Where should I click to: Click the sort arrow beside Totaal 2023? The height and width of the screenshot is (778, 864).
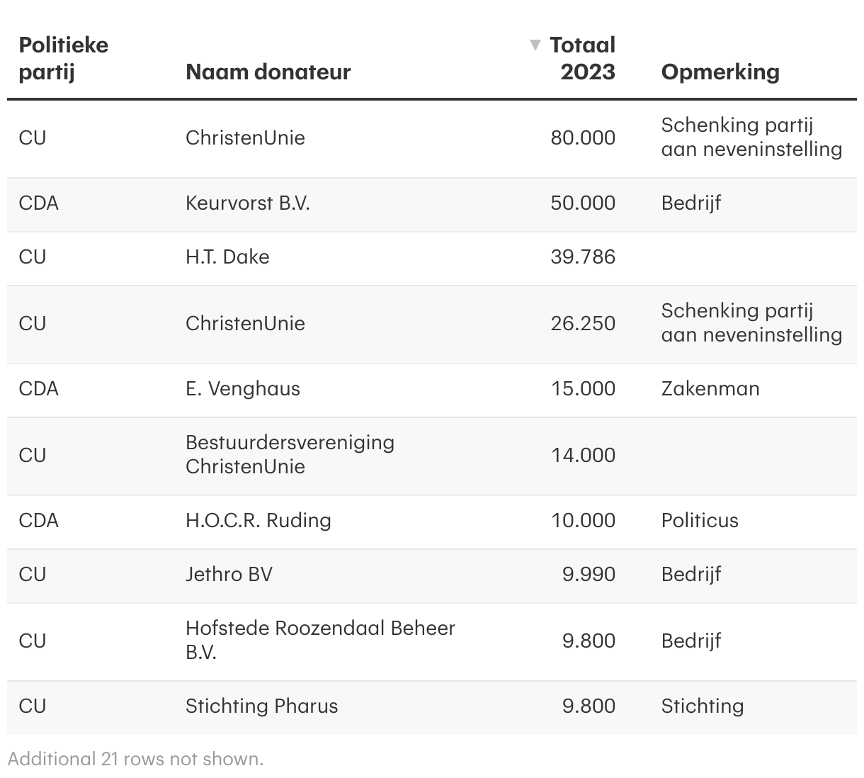point(535,45)
